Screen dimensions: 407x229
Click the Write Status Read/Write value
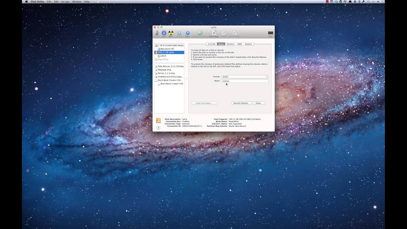pyautogui.click(x=234, y=121)
